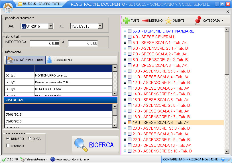Open the AL date dropdown
The image size is (232, 163).
point(100,26)
